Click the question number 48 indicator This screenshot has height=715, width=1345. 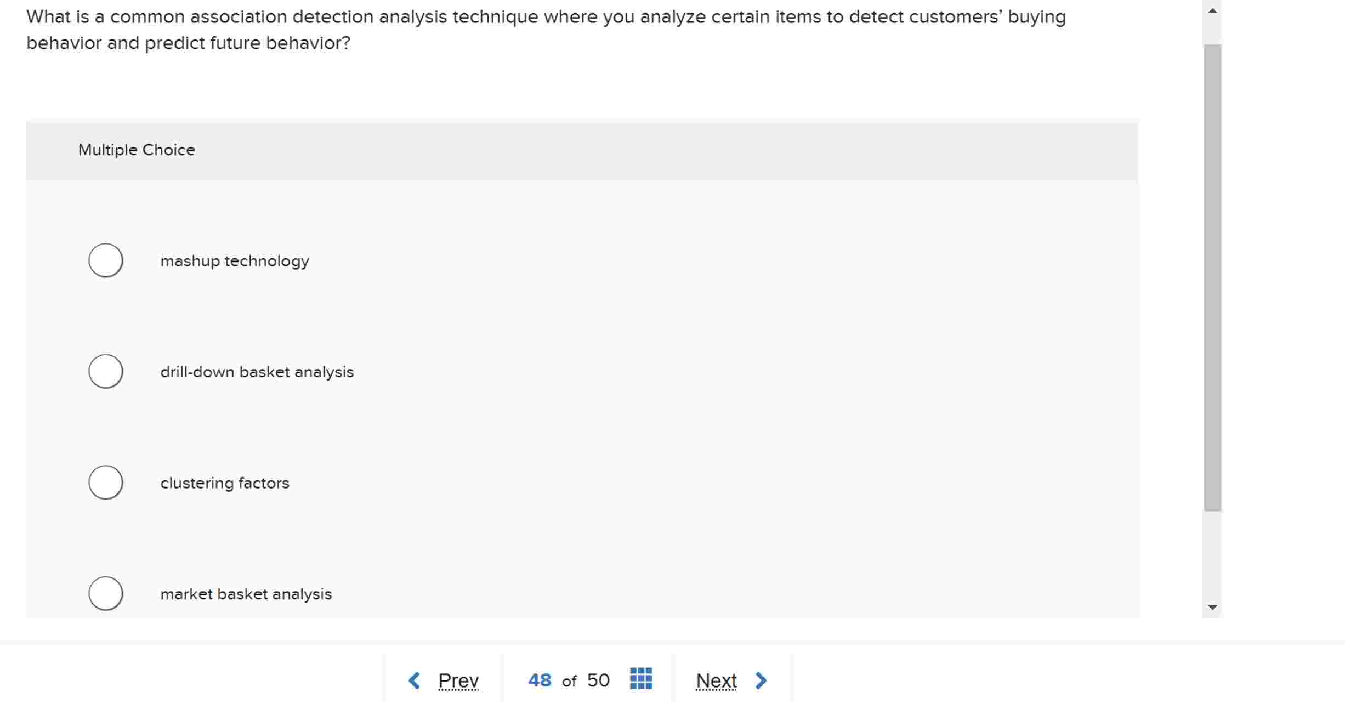tap(540, 679)
